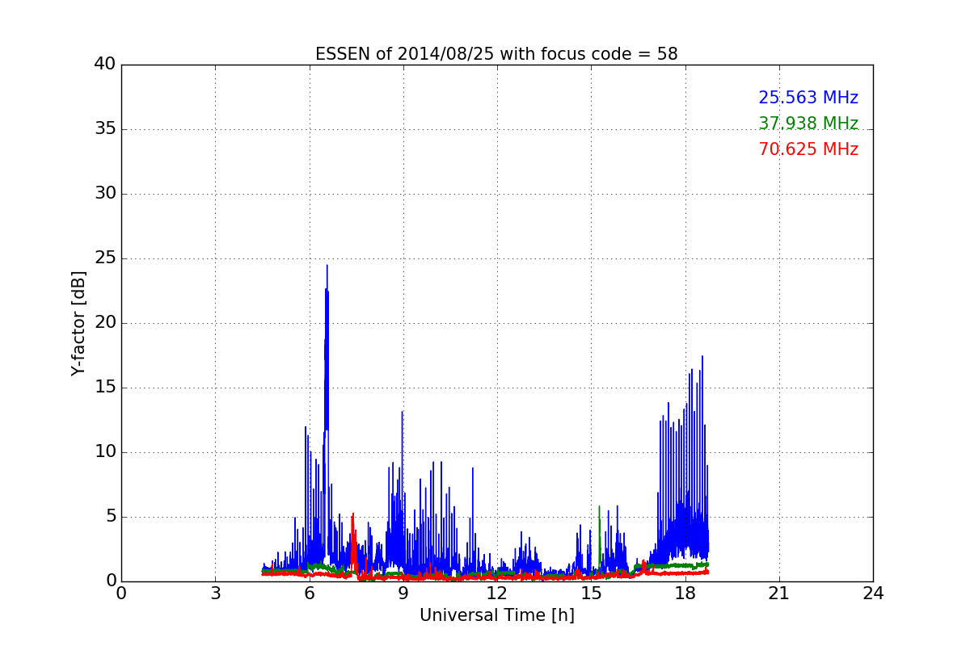Click the tallest blue peak near 25 dB
Screen dimensions: 970x646
[x=327, y=266]
